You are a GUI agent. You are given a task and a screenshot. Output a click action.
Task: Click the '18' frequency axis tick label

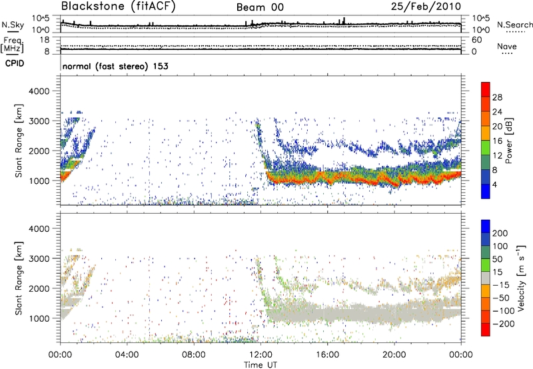45,40
